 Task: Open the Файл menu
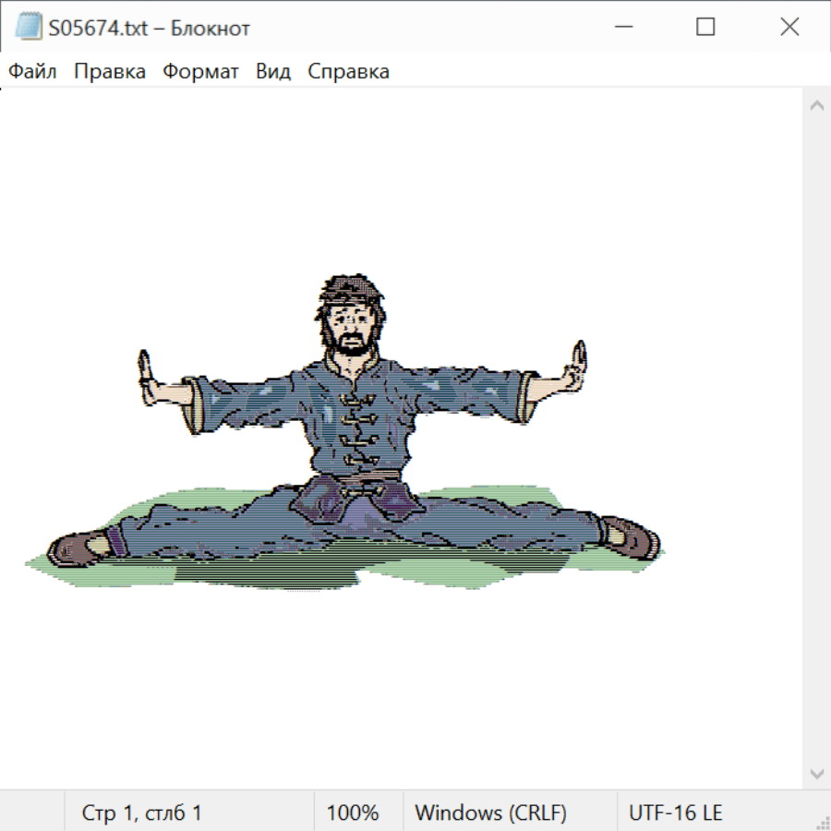tap(32, 72)
